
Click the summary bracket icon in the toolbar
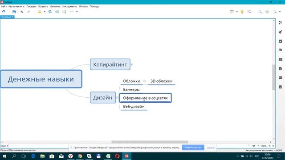pyautogui.click(x=64, y=12)
